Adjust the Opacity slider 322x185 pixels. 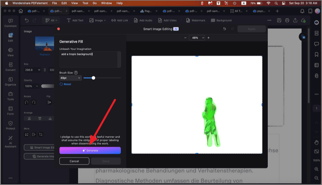coord(48,86)
